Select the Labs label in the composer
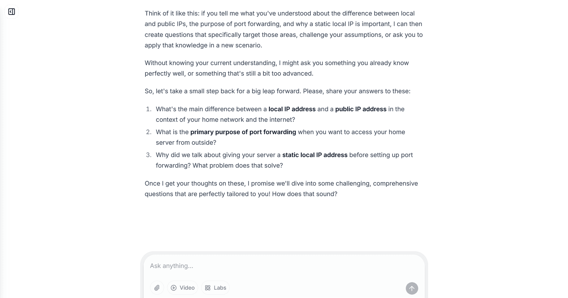Image resolution: width=568 pixels, height=298 pixels. coord(220,288)
